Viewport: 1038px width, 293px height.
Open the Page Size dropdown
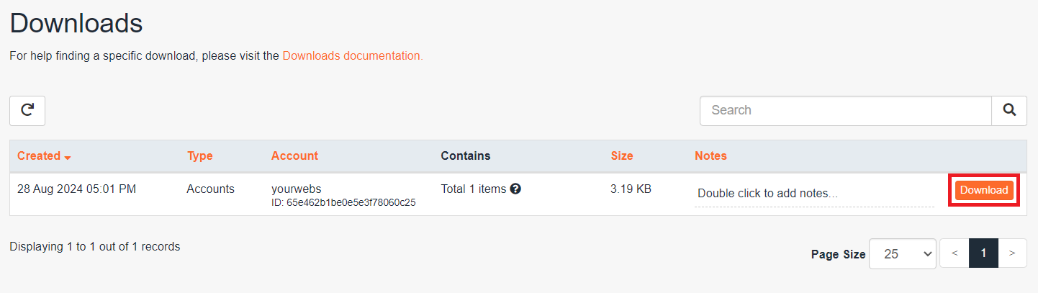coord(902,253)
